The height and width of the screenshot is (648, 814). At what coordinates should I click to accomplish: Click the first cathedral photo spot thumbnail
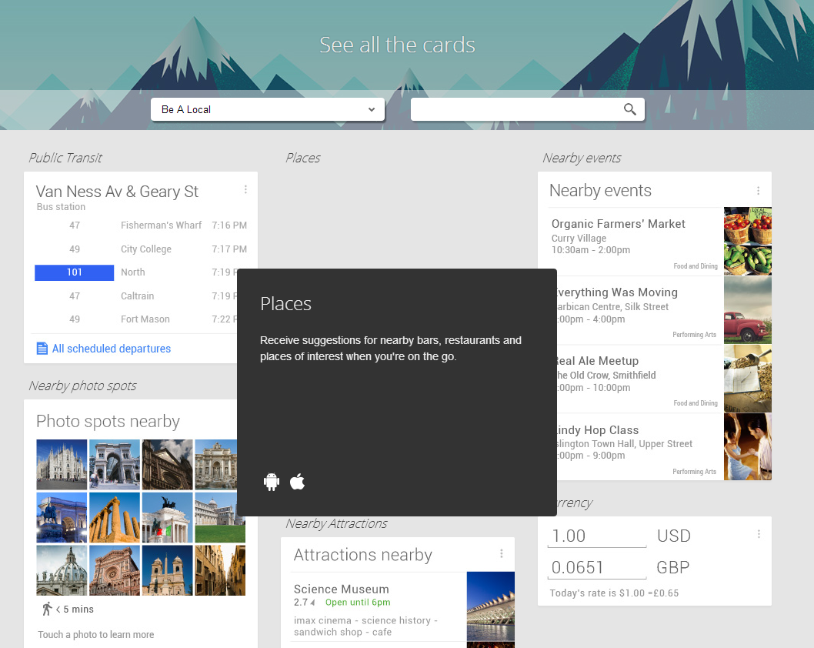click(61, 464)
